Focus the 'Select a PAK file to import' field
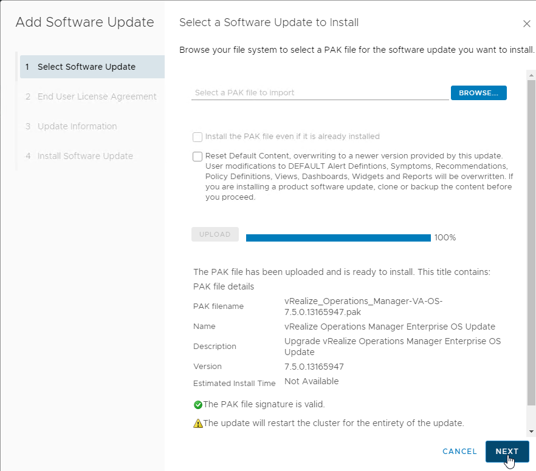Screen dimensions: 536x471 (320, 93)
